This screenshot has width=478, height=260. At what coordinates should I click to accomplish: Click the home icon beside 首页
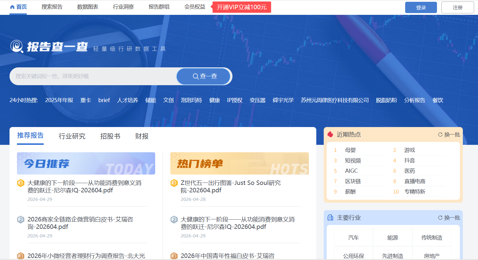point(12,7)
